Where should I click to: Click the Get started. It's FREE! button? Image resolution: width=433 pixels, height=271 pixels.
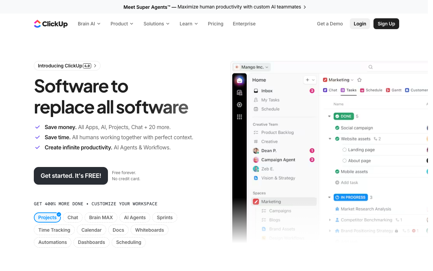(x=71, y=175)
